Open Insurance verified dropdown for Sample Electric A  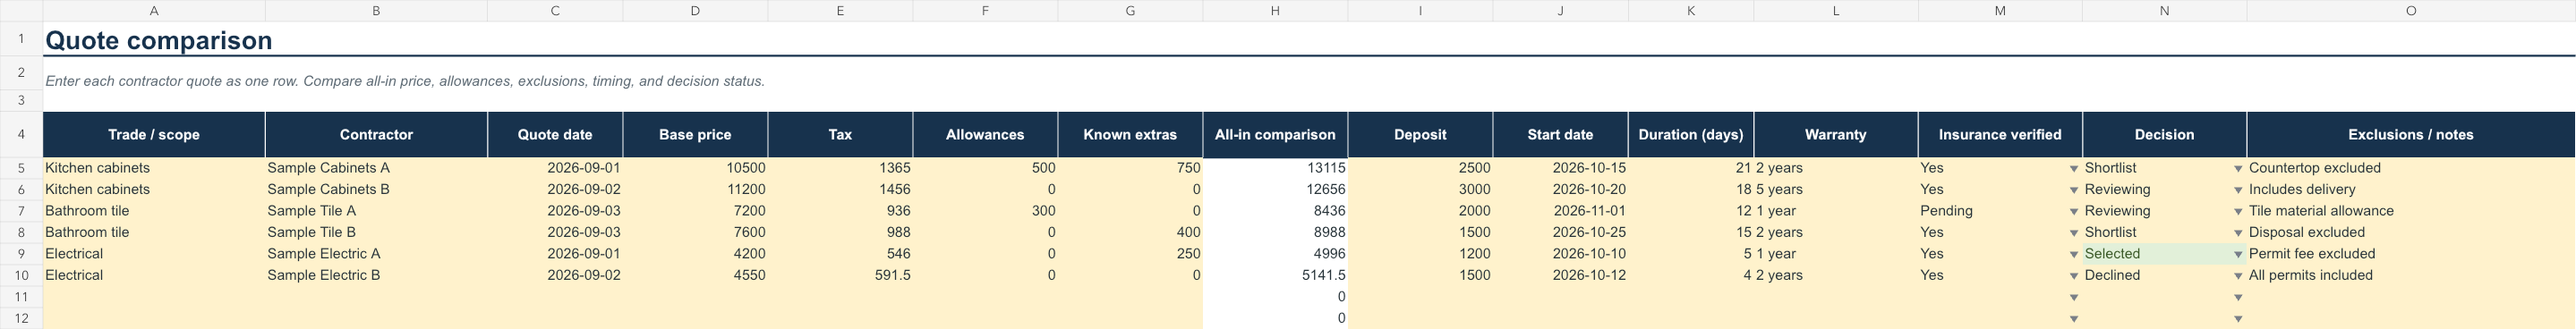(x=2073, y=255)
